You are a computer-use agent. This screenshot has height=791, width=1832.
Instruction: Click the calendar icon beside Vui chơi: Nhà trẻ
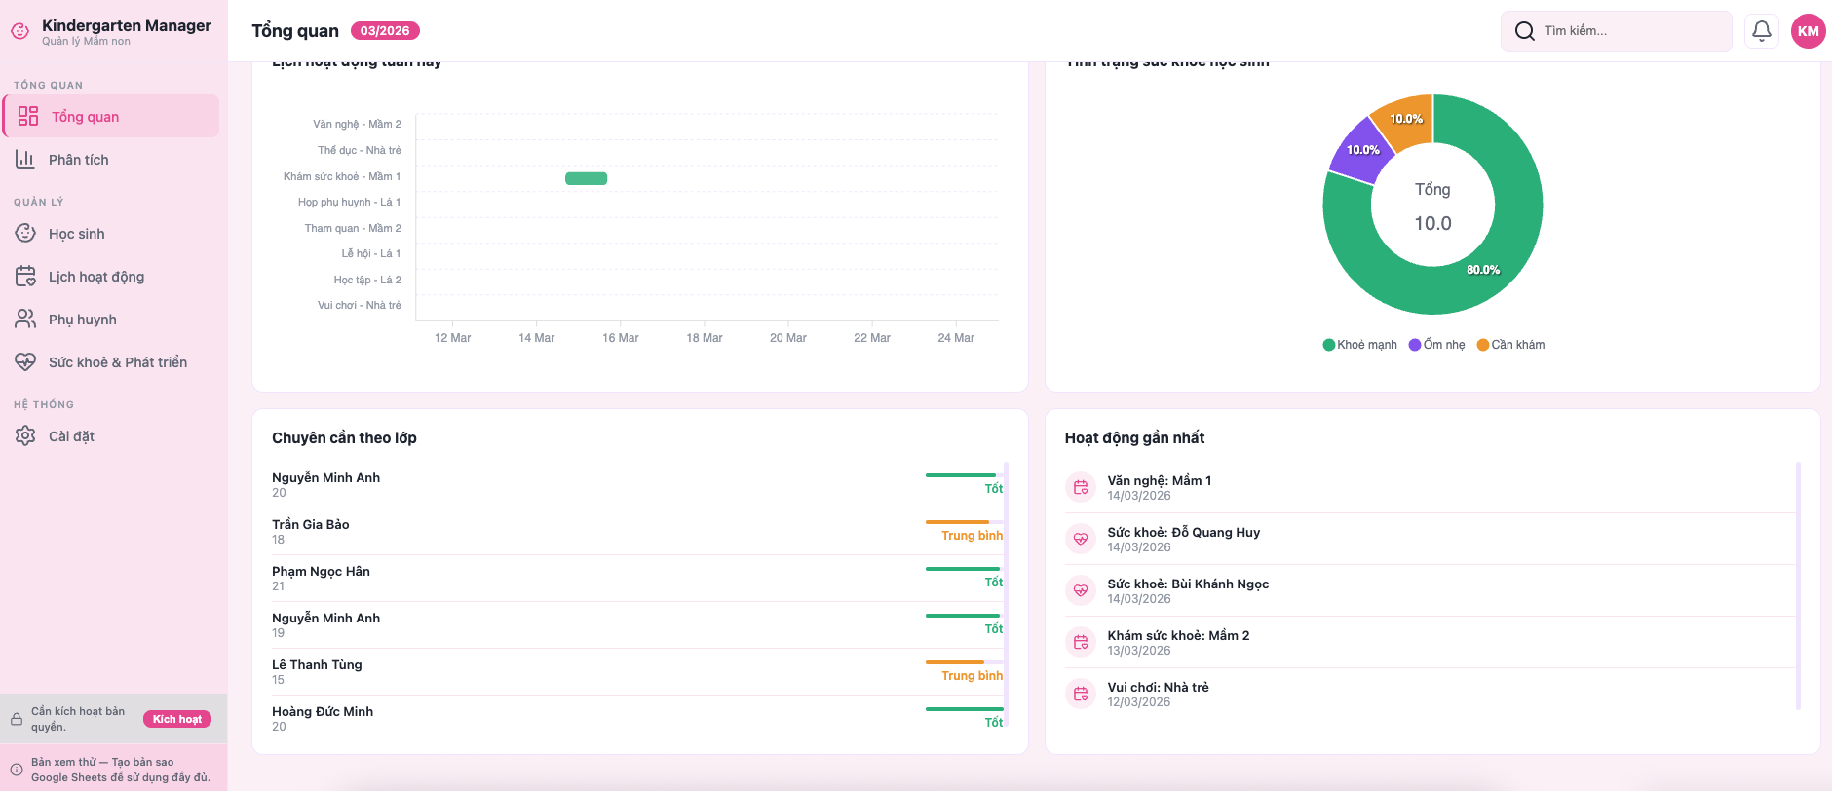(1080, 694)
